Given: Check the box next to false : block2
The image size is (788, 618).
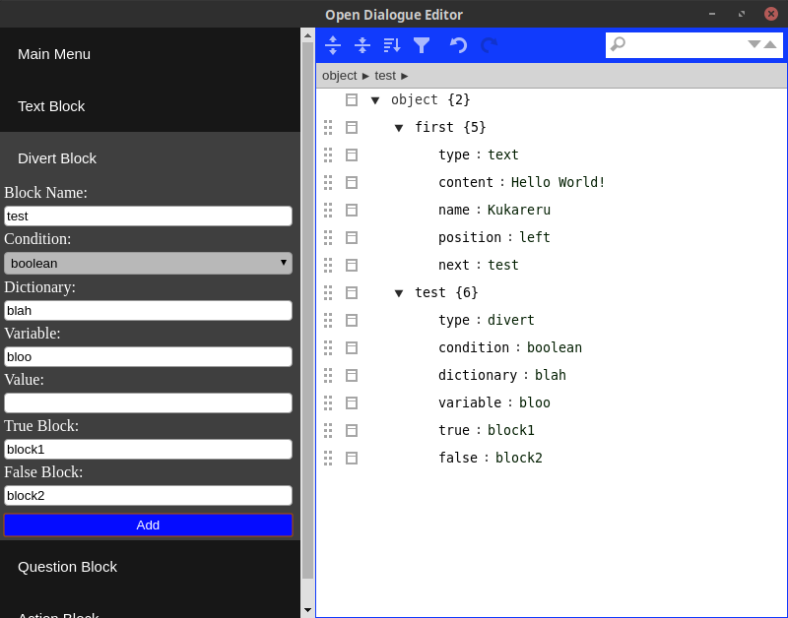Looking at the screenshot, I should (352, 458).
